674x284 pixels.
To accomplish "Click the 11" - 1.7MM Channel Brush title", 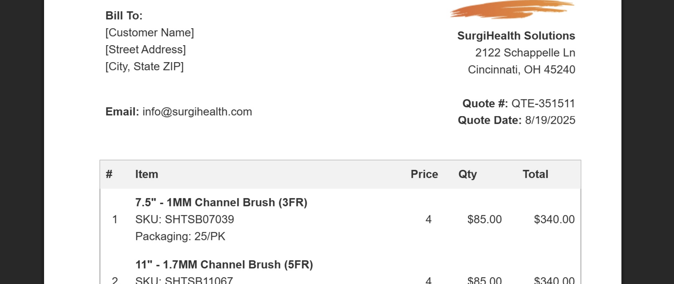I will [224, 265].
